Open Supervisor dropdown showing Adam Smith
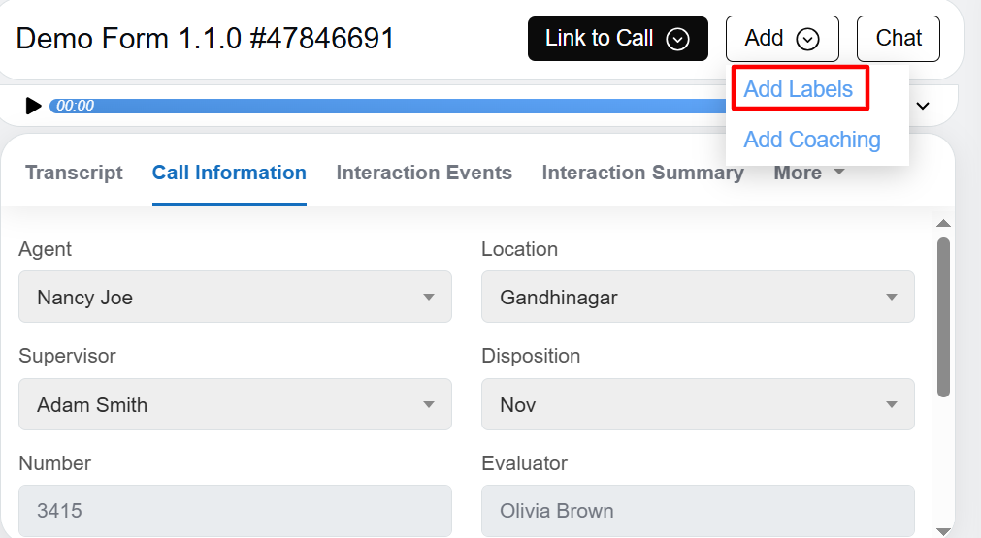Image resolution: width=981 pixels, height=538 pixels. point(235,404)
